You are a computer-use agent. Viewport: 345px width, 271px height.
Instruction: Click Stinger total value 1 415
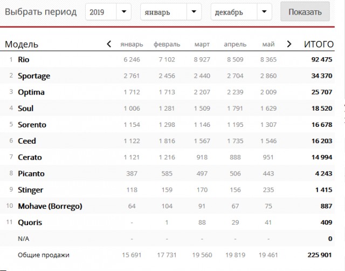tap(323, 190)
